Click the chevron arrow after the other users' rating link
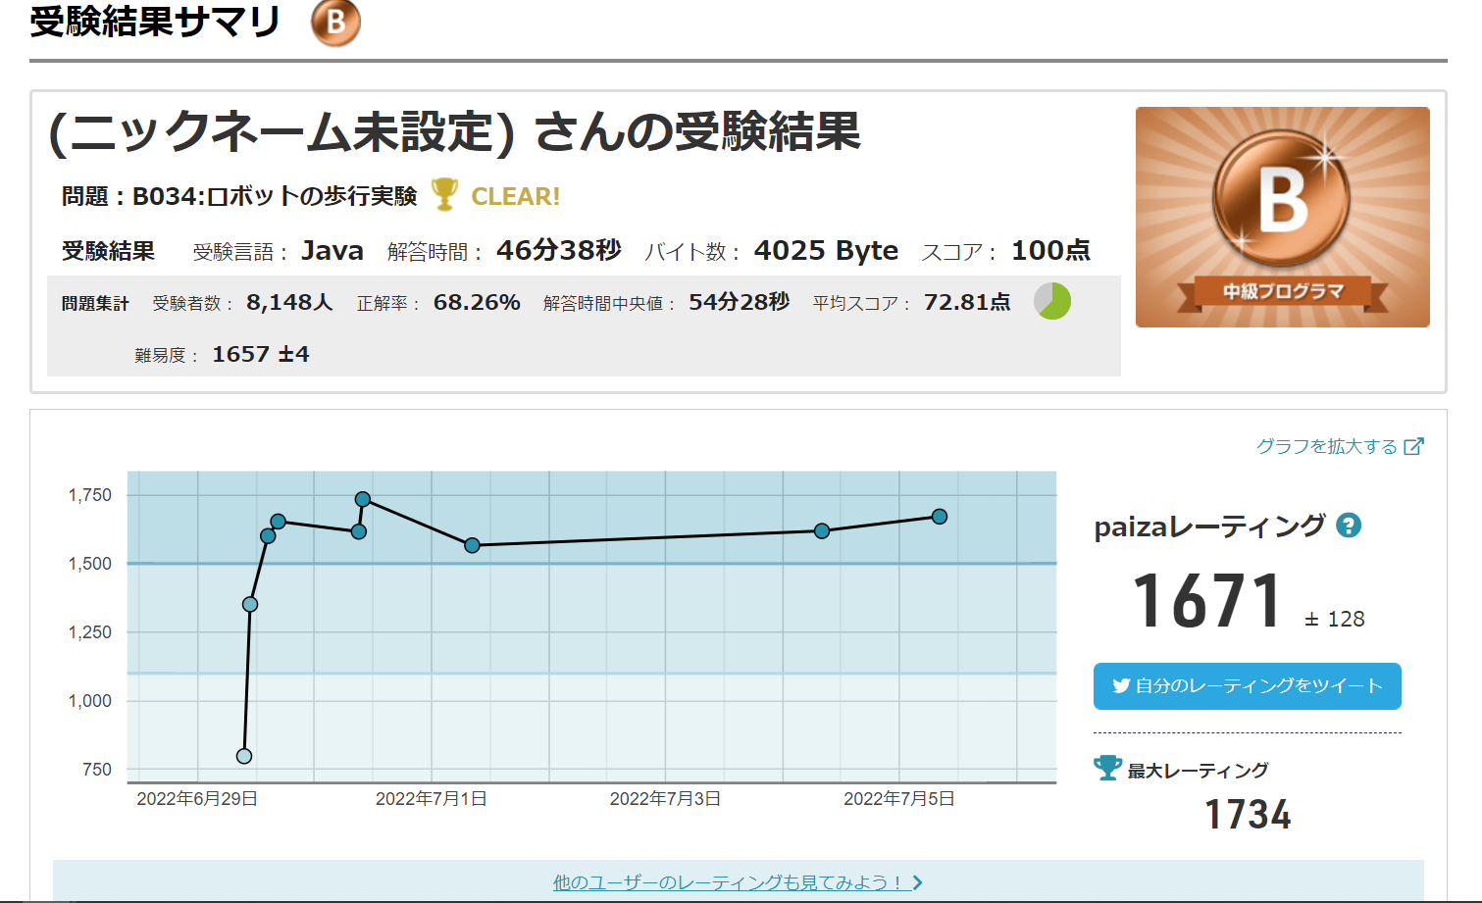This screenshot has width=1482, height=903. tap(918, 882)
